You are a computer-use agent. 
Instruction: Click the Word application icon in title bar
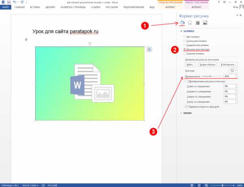point(3,2)
